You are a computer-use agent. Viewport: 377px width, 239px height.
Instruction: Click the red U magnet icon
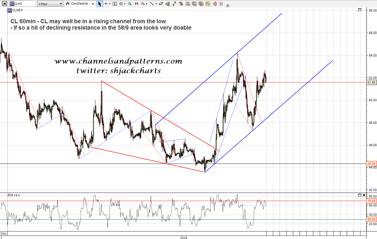[x=221, y=4]
